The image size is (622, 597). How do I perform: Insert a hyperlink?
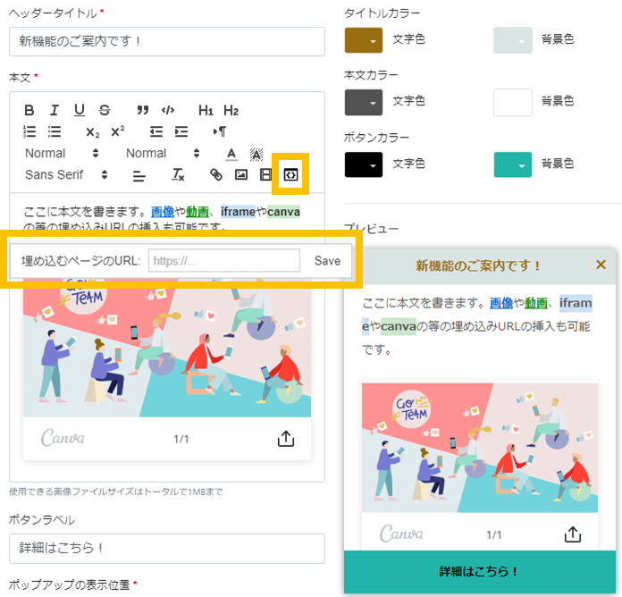tap(216, 174)
